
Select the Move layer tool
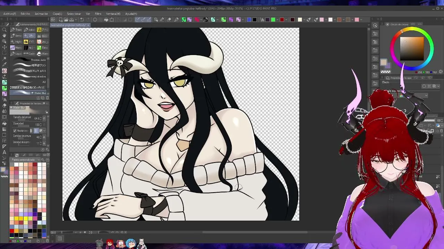(x=4, y=47)
